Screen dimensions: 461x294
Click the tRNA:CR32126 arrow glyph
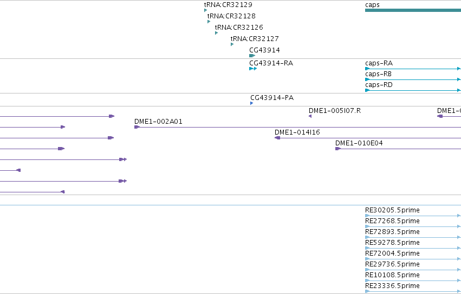click(216, 33)
